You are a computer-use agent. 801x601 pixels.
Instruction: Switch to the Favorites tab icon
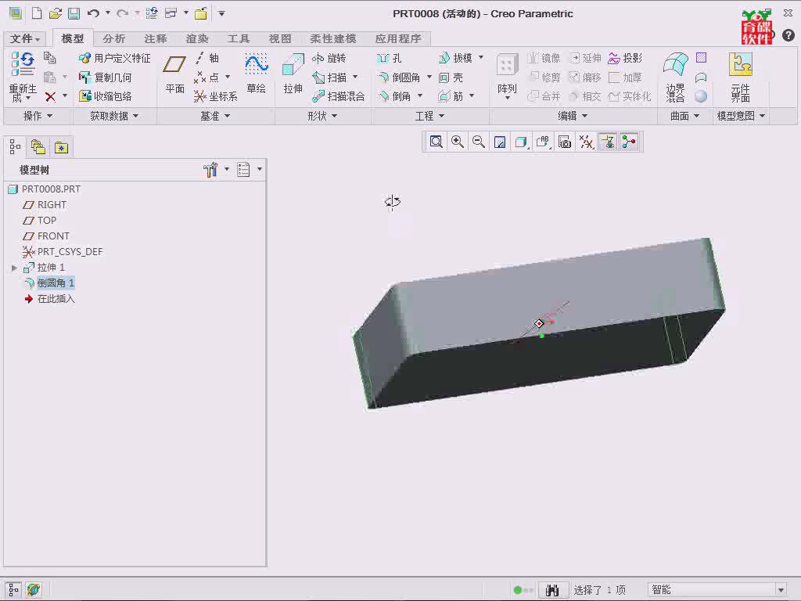click(x=61, y=147)
